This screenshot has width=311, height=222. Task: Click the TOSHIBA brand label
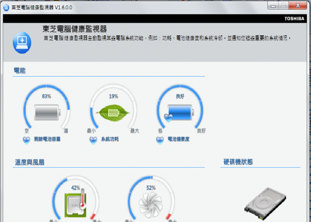point(294,18)
